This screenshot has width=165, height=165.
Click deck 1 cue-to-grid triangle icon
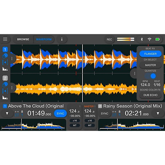pos(5,62)
